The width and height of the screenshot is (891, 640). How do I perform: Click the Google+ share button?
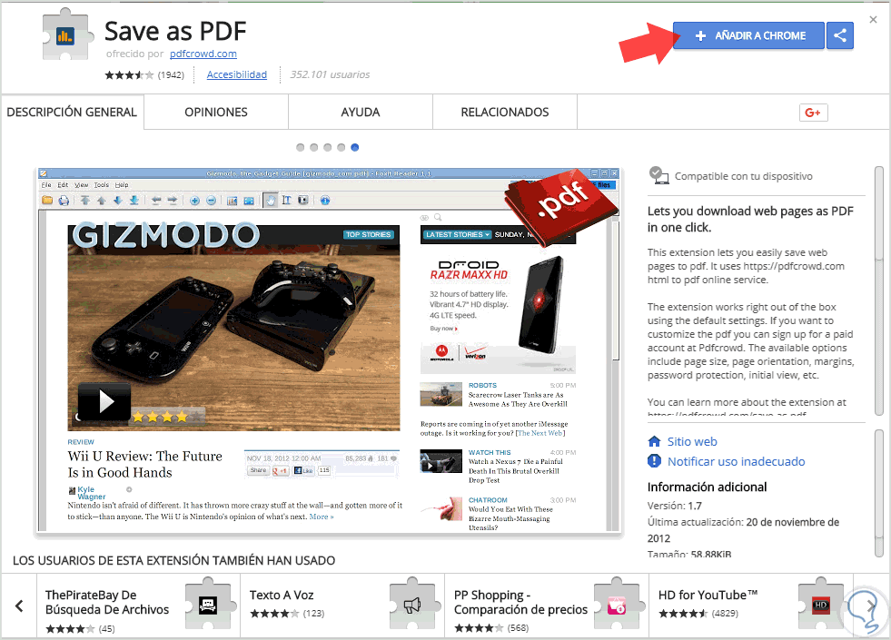pyautogui.click(x=813, y=113)
